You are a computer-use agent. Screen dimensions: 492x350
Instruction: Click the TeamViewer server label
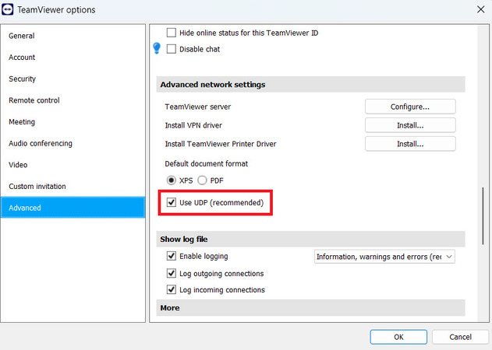tap(198, 107)
